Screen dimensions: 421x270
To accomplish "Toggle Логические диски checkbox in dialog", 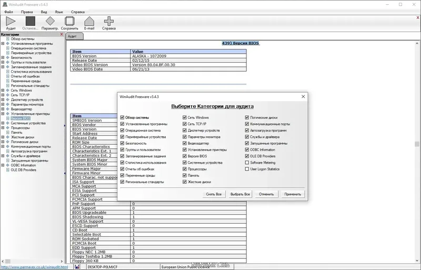I will point(247,117).
